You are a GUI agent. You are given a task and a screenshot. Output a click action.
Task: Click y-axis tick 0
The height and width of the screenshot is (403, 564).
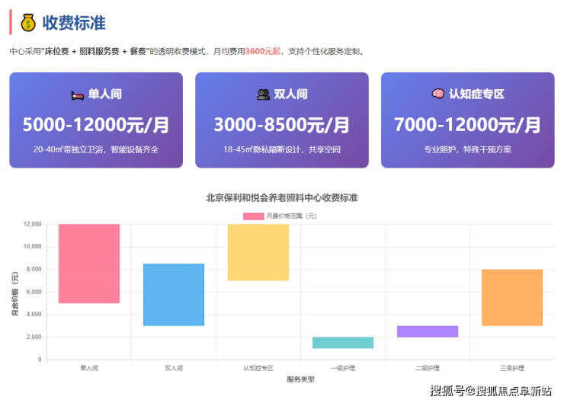[x=40, y=359]
